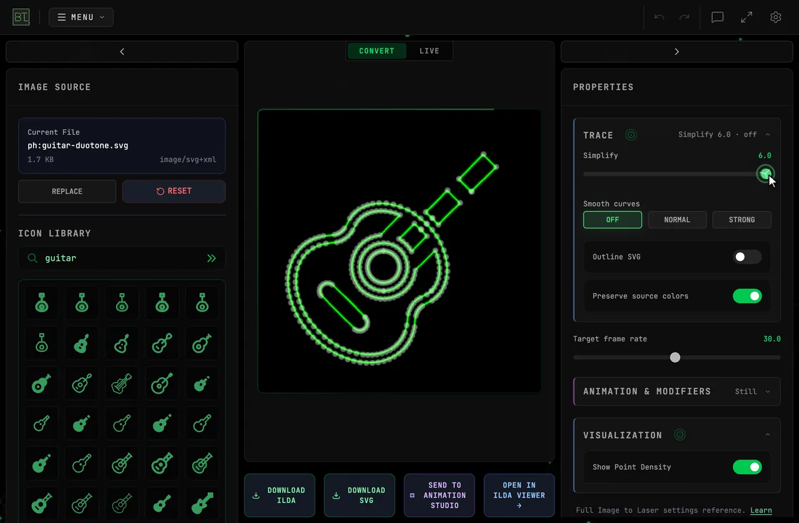Click the REPLACE button
The width and height of the screenshot is (799, 523).
pos(67,192)
